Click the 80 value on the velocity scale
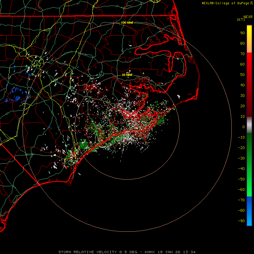254x254 pixels. (x=242, y=43)
